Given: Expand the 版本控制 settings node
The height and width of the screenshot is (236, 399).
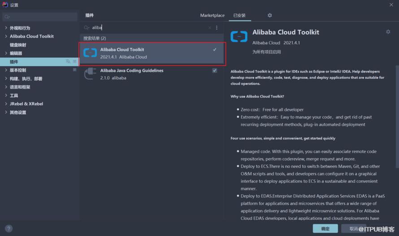Looking at the screenshot, I should 6,70.
